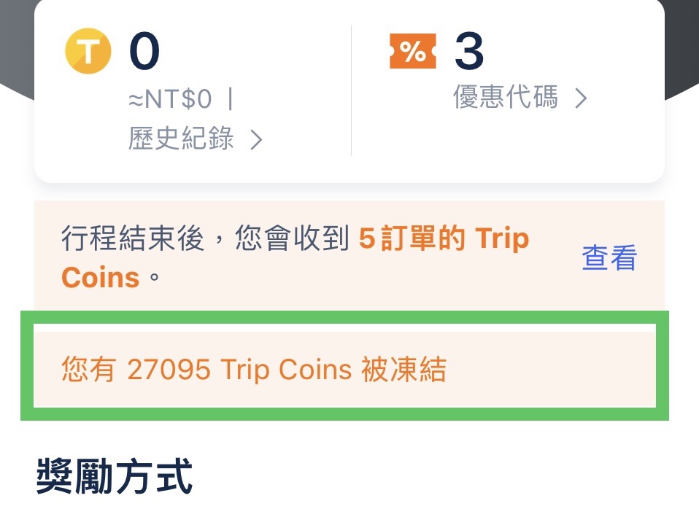Open 歷史紀錄 history records
The width and height of the screenshot is (699, 525).
[x=181, y=139]
